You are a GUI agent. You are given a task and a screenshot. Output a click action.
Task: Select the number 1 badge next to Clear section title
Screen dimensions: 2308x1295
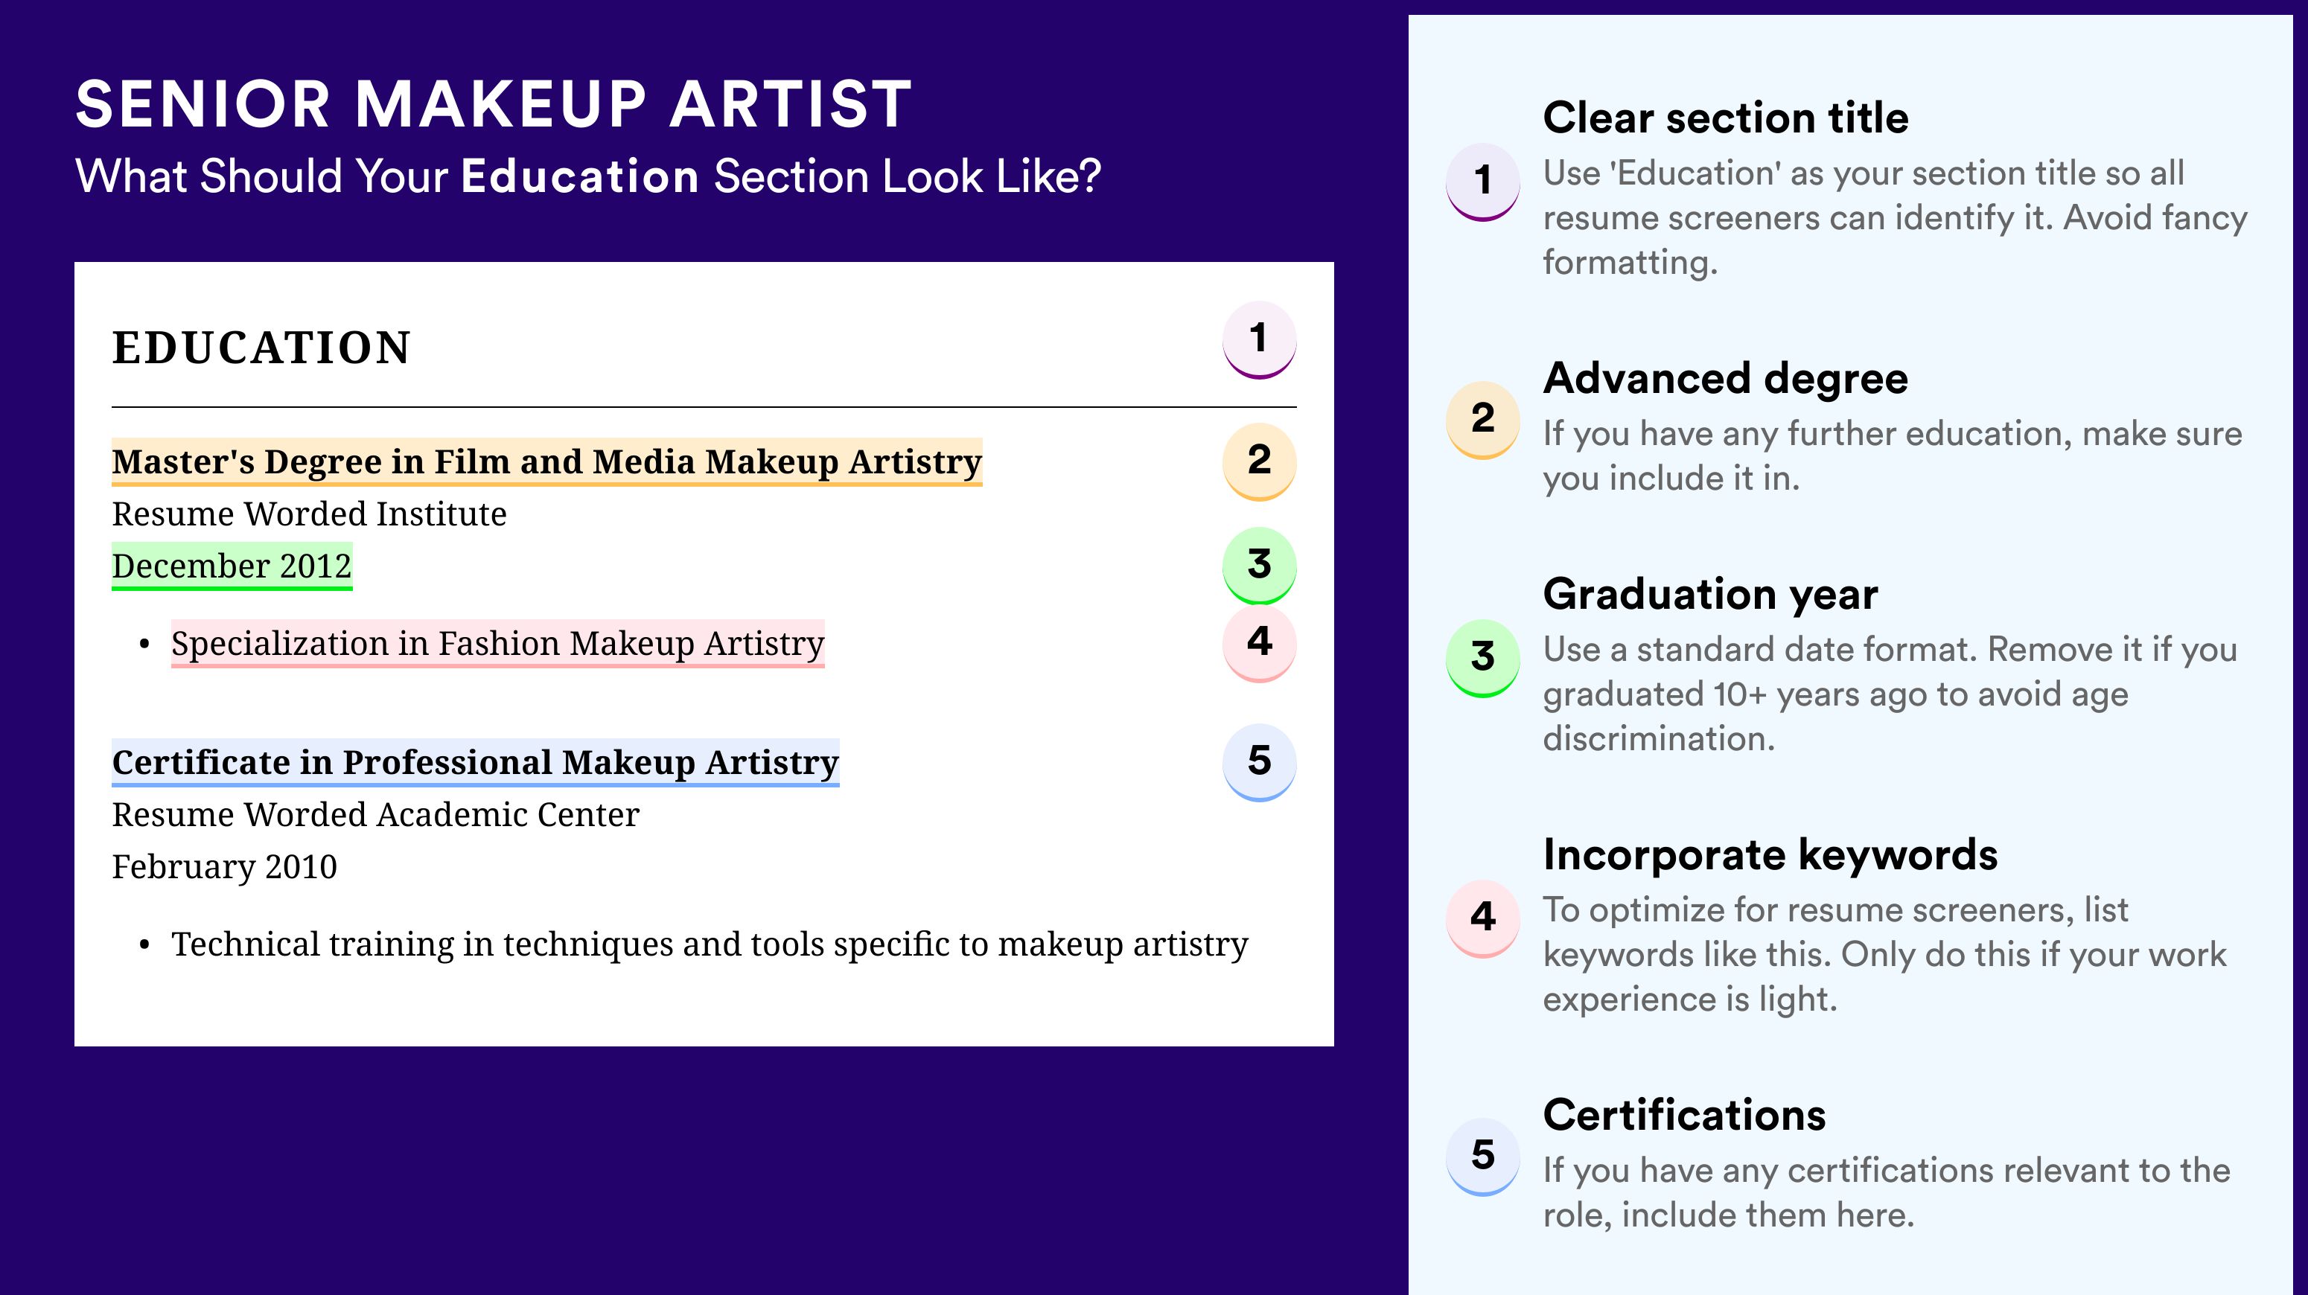(x=1482, y=181)
